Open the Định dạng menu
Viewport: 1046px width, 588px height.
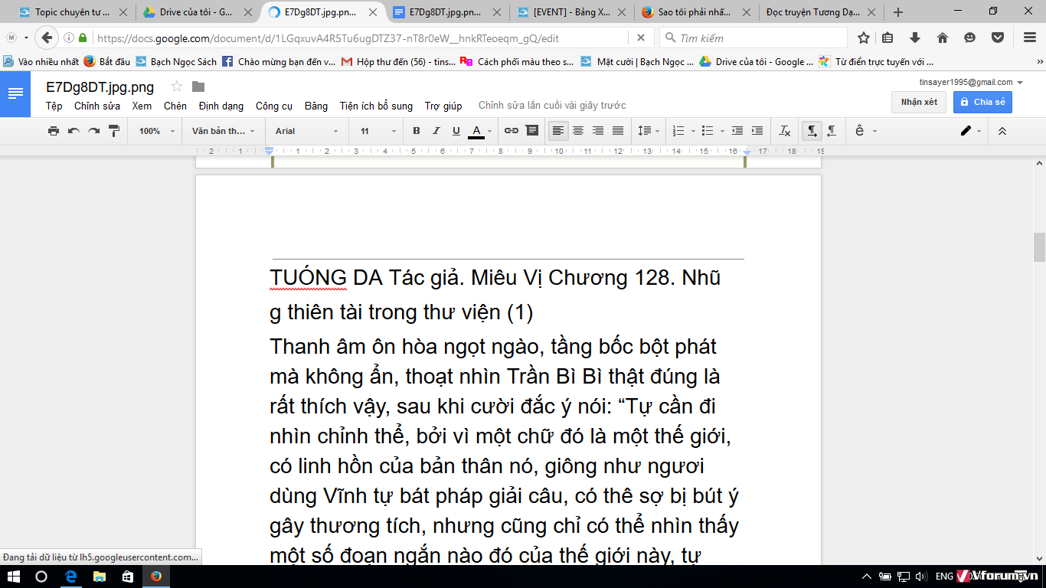coord(221,106)
